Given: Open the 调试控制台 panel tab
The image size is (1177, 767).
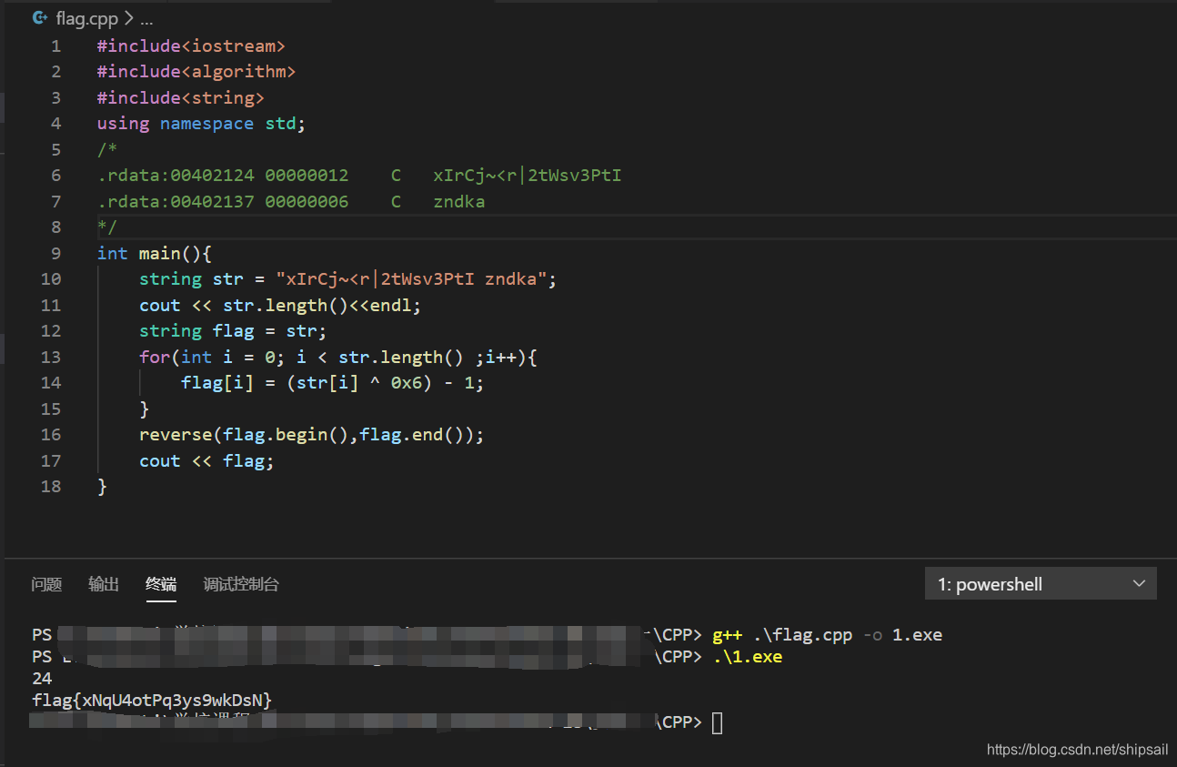Looking at the screenshot, I should (241, 584).
